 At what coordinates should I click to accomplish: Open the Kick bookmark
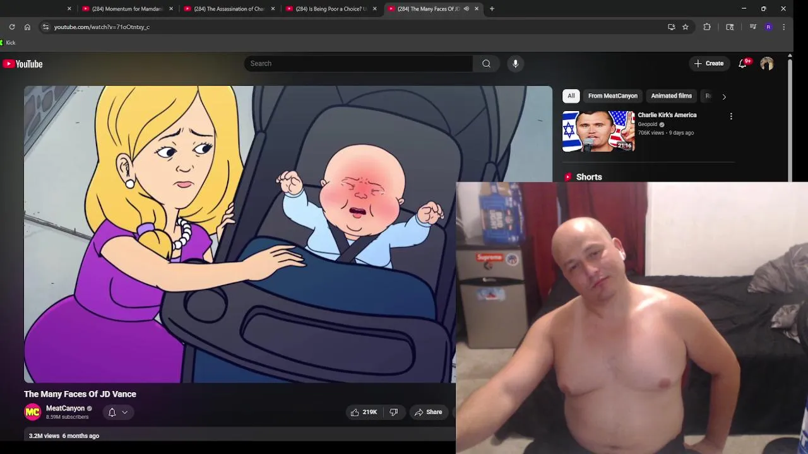(x=8, y=43)
